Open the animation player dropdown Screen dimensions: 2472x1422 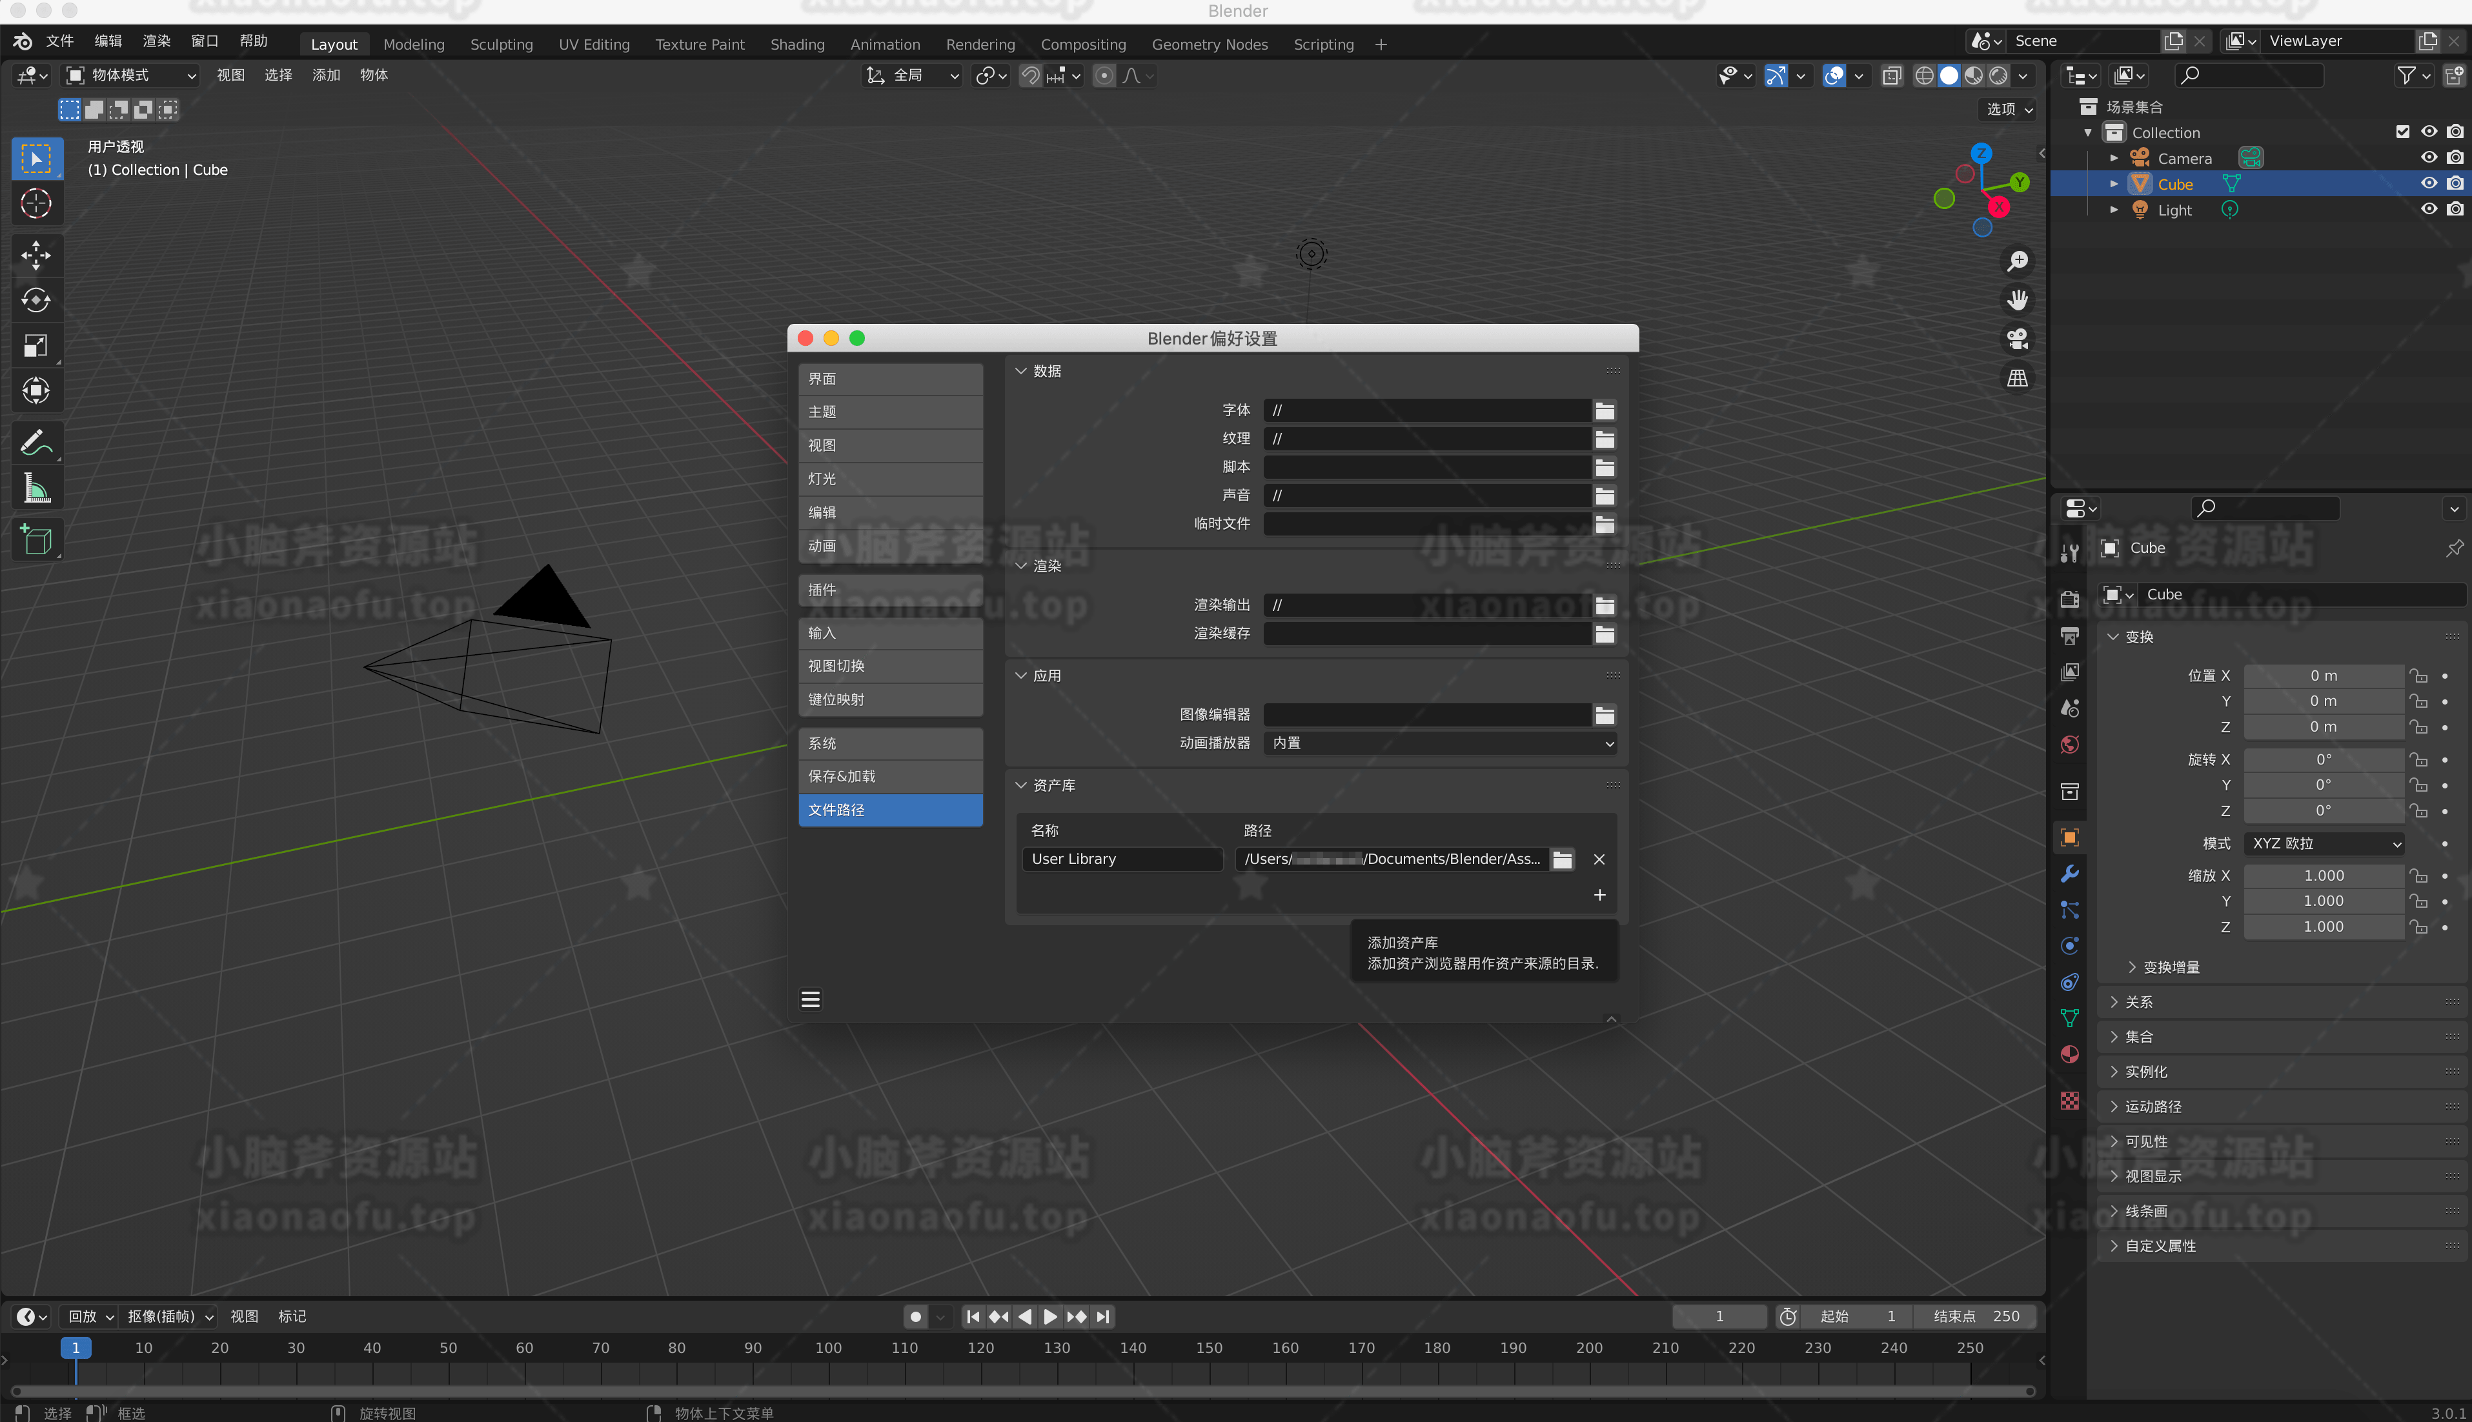point(1440,743)
